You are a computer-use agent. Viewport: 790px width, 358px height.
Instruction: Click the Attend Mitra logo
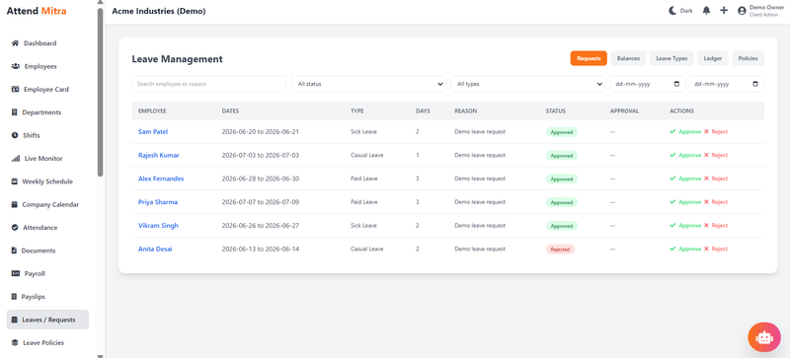(x=37, y=11)
